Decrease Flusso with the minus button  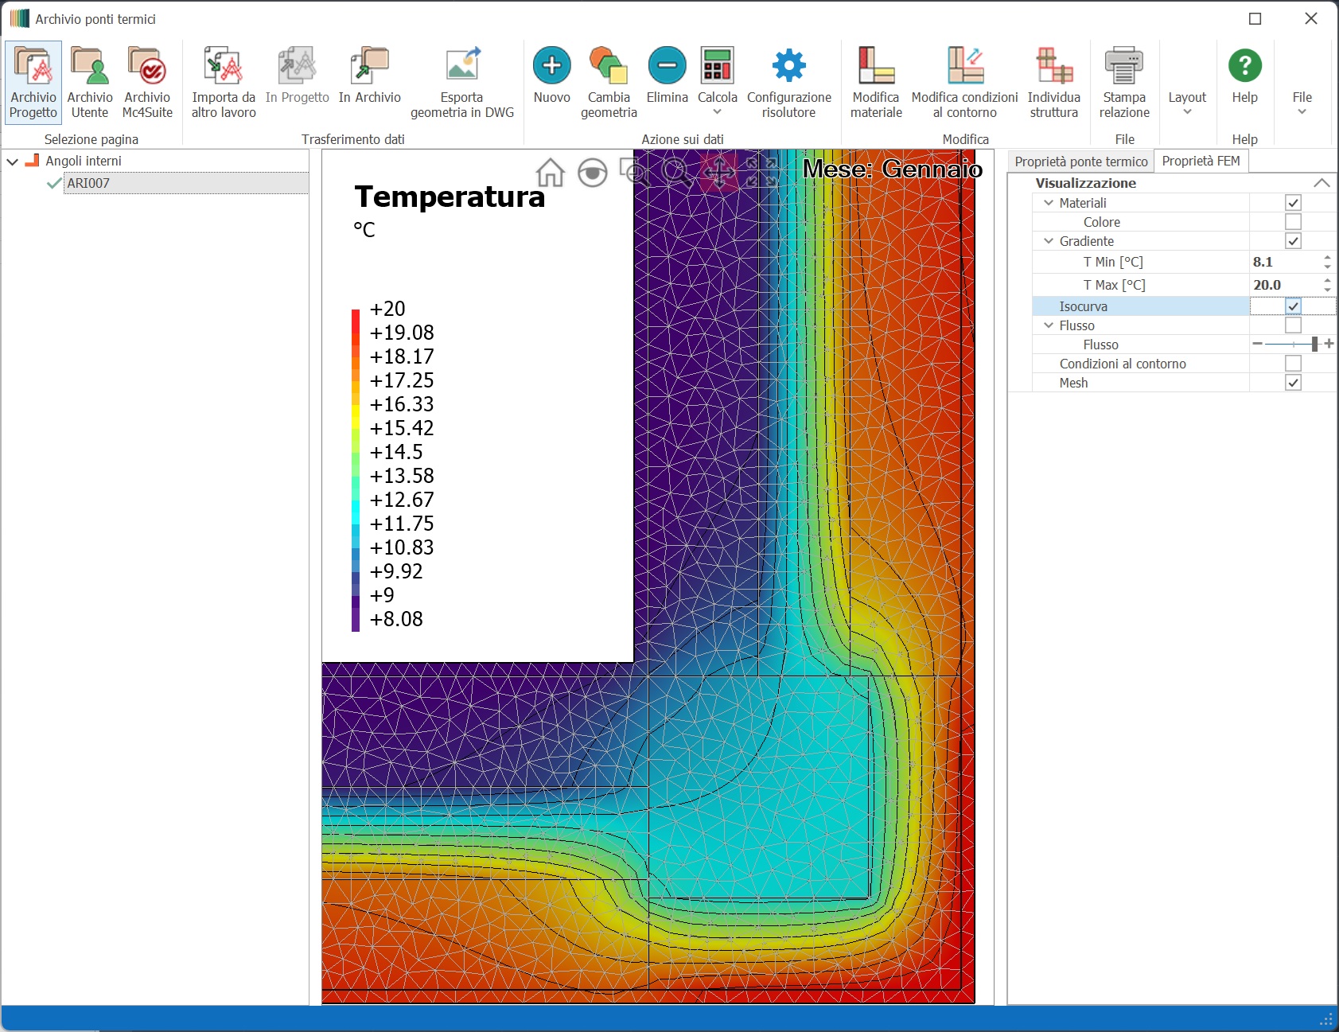click(x=1257, y=344)
